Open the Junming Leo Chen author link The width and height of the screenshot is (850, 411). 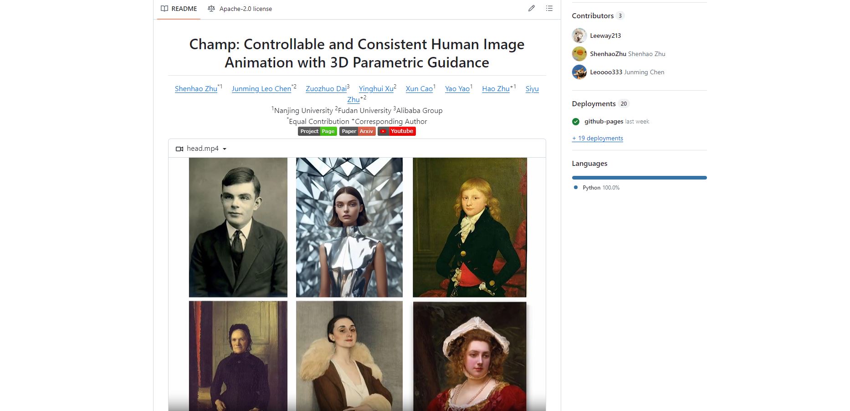pyautogui.click(x=261, y=89)
